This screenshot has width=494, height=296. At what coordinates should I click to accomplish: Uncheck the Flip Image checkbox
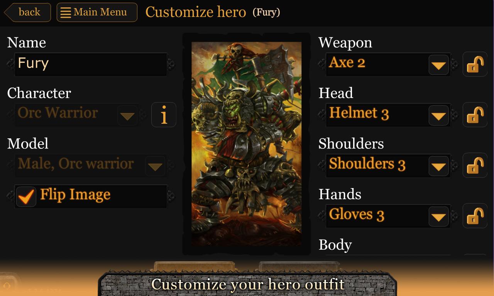click(26, 197)
